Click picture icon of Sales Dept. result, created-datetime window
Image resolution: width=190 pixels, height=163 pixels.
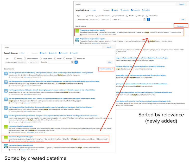[6, 146]
